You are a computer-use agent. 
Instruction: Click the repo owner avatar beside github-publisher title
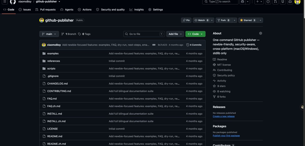point(42,20)
